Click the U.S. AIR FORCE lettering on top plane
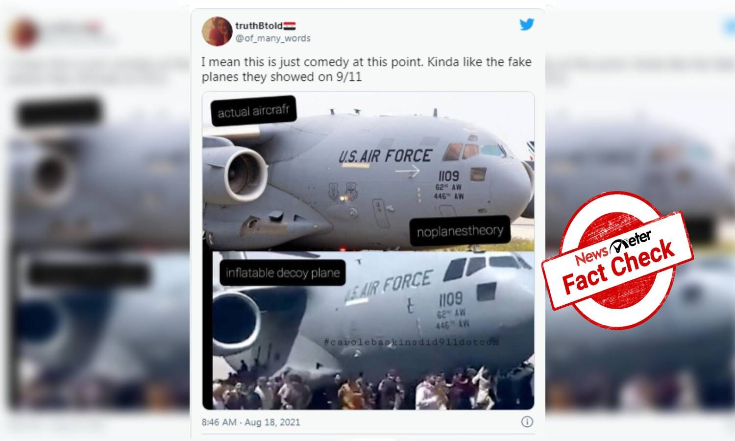 pyautogui.click(x=386, y=156)
